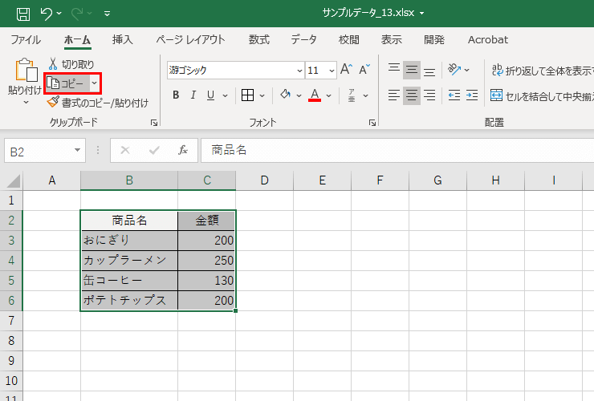Switch to the 挿入 tab
The width and height of the screenshot is (594, 401).
click(x=122, y=40)
